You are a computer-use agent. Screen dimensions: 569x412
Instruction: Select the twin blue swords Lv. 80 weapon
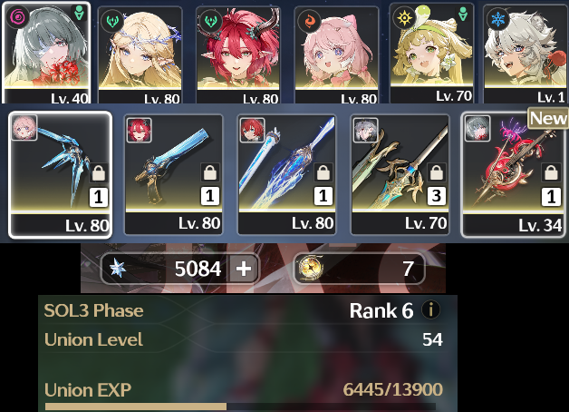click(x=287, y=175)
